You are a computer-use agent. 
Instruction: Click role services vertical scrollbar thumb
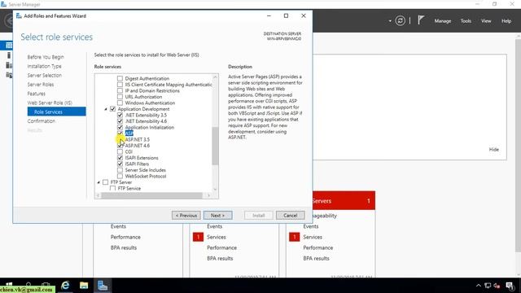pyautogui.click(x=215, y=146)
